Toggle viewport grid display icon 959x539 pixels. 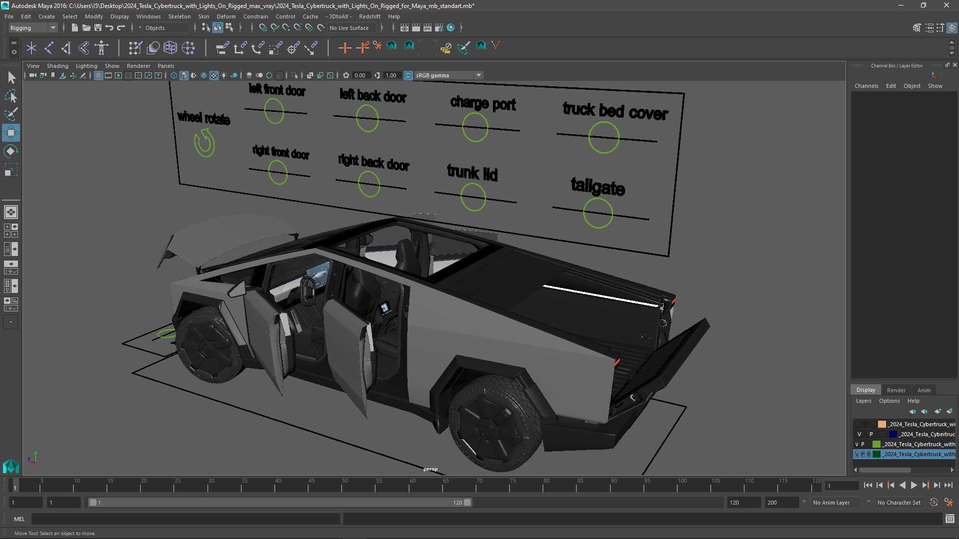(98, 75)
